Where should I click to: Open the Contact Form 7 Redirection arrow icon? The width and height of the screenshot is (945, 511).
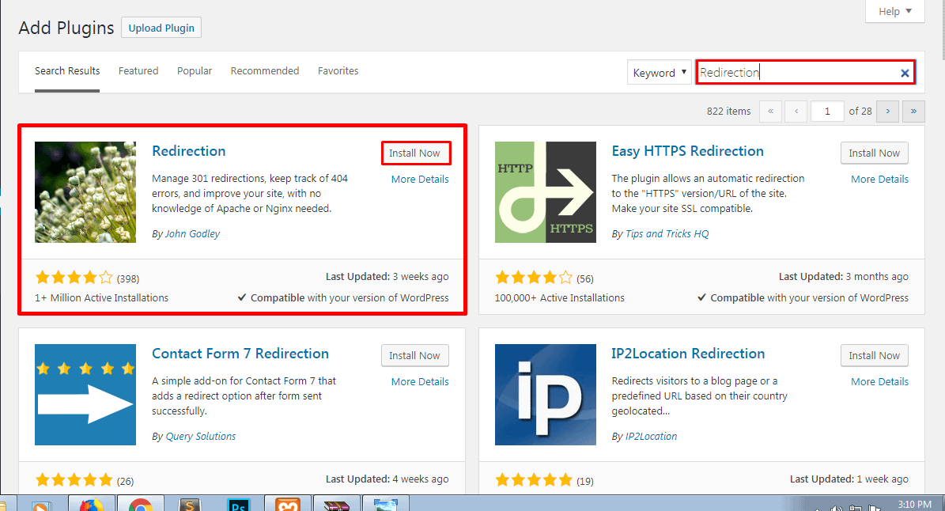click(85, 395)
